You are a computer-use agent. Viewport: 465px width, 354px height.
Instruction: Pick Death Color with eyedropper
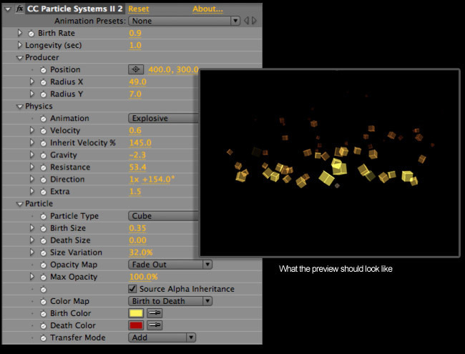point(155,325)
